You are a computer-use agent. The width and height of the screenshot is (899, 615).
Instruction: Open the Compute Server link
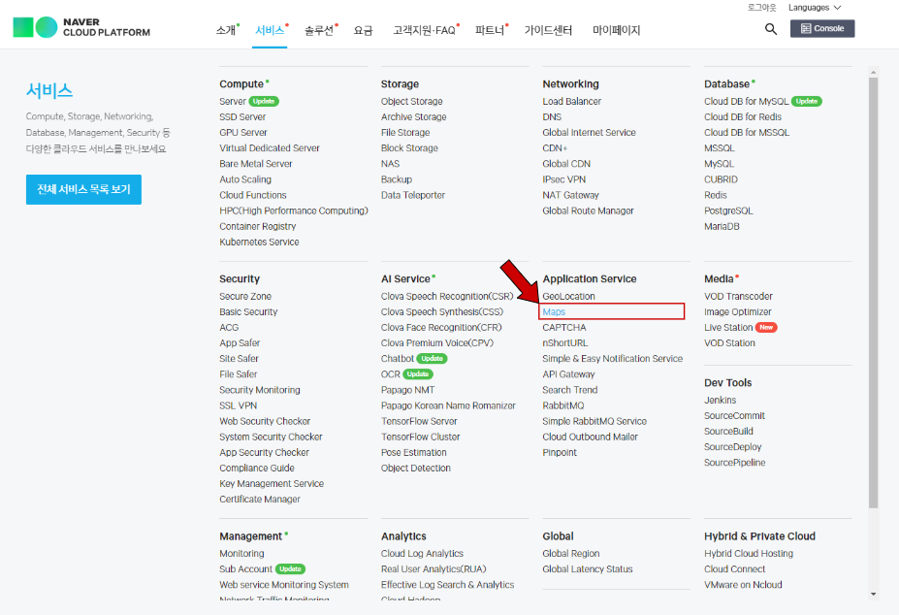tap(232, 102)
